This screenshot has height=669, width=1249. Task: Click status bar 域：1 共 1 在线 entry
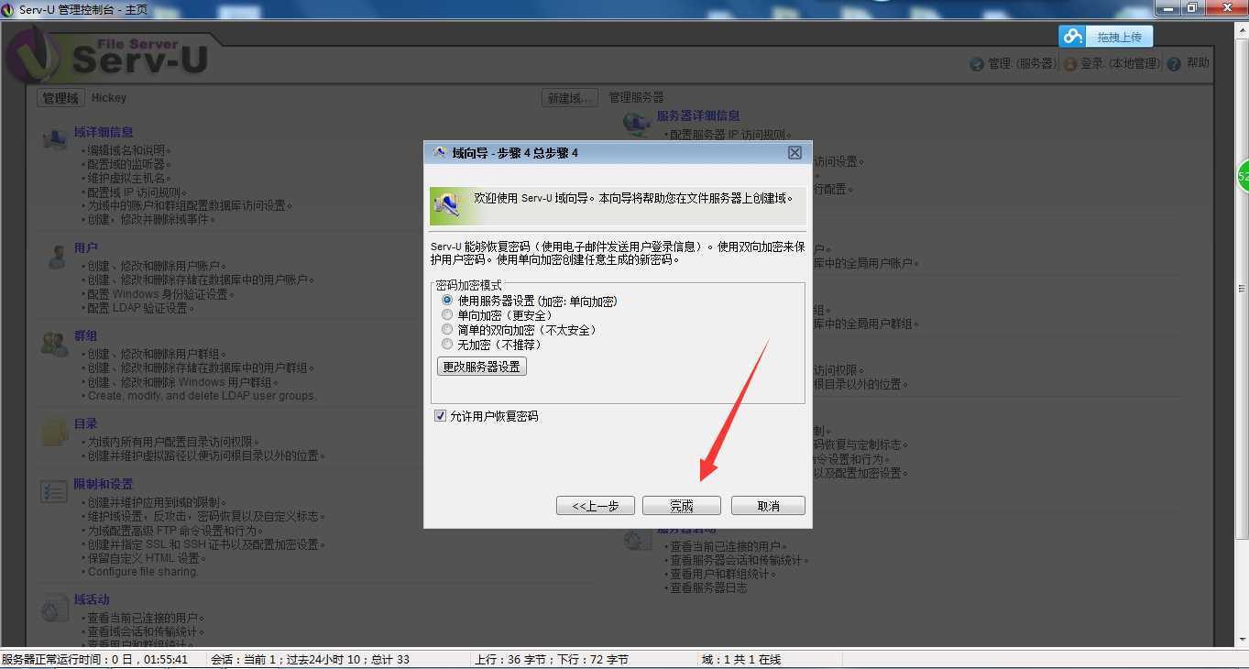pyautogui.click(x=740, y=659)
